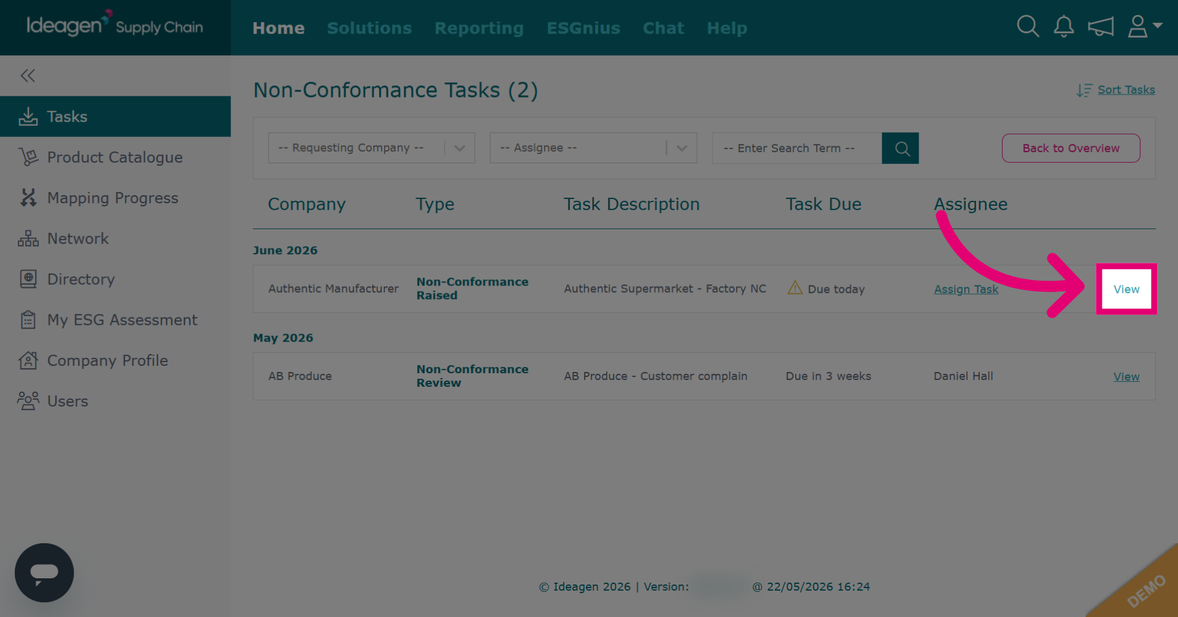Image resolution: width=1178 pixels, height=617 pixels.
Task: View the Authentic Manufacturer task
Action: coord(1126,289)
